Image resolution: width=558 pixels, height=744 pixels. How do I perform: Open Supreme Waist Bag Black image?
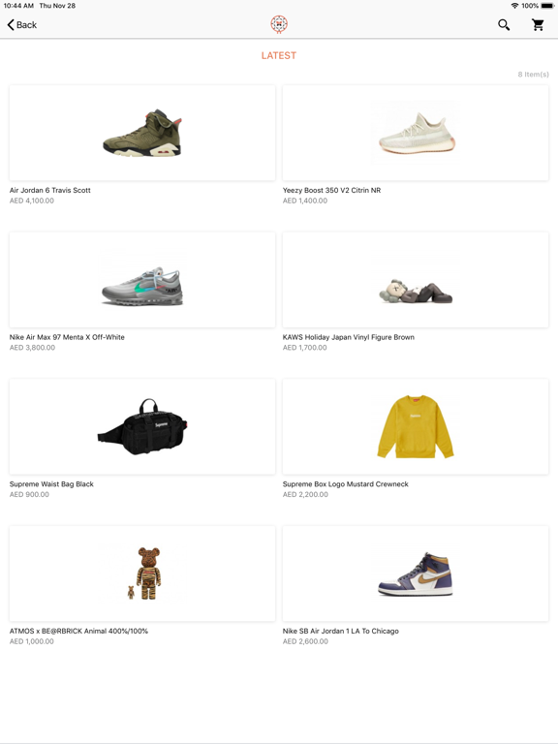142,426
